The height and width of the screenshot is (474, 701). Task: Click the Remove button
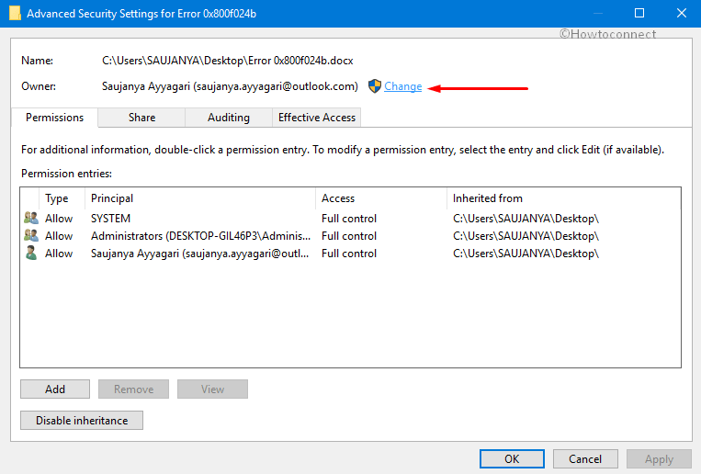133,389
